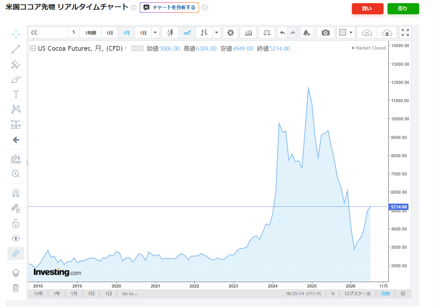433x307 pixels.
Task: Select the 1日 time range at bottom
Action: point(108,294)
